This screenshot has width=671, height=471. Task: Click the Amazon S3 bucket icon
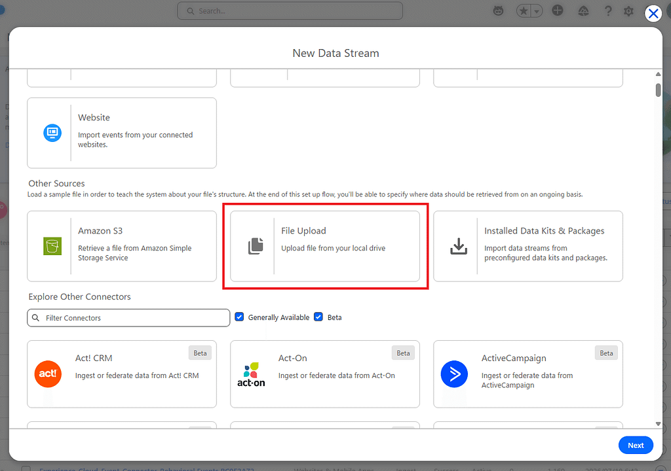click(52, 246)
